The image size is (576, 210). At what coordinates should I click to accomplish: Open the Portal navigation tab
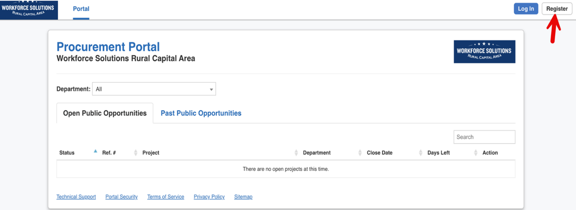tap(81, 9)
